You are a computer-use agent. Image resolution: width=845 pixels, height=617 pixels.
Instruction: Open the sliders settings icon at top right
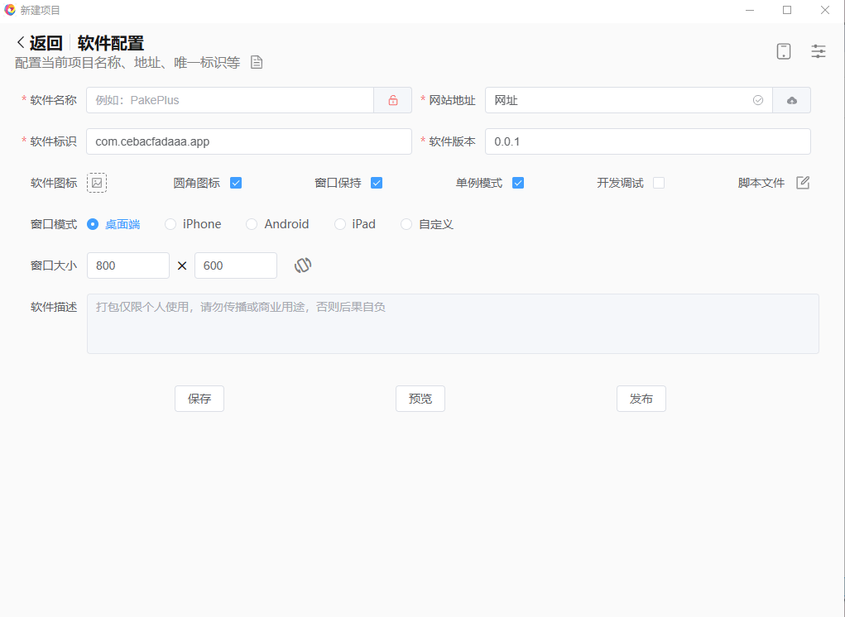coord(818,51)
